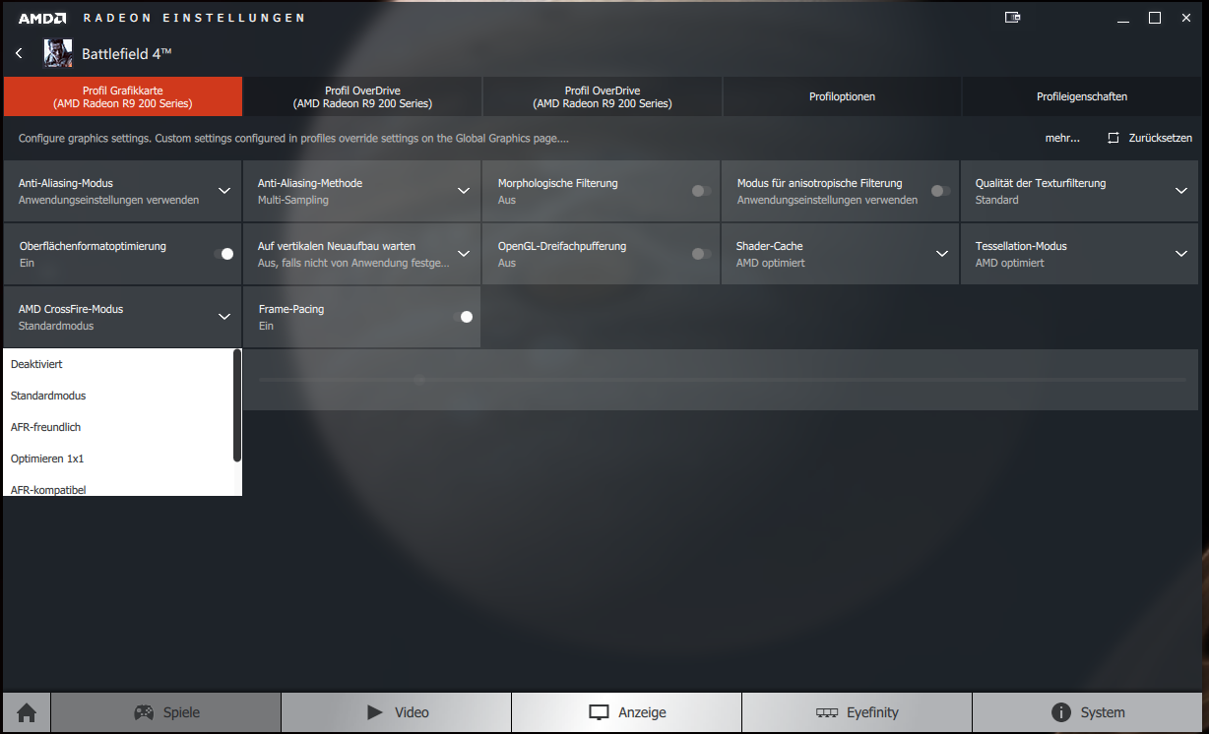Image resolution: width=1209 pixels, height=734 pixels.
Task: Go back using the left arrow
Action: (19, 53)
